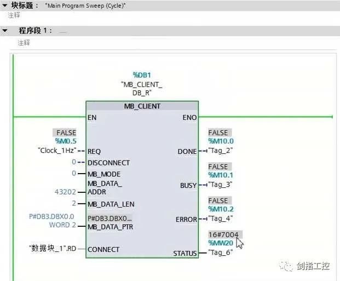Image resolution: width=340 pixels, height=281 pixels.
Task: Collapse the 程序段 1 network section
Action: (x=5, y=31)
